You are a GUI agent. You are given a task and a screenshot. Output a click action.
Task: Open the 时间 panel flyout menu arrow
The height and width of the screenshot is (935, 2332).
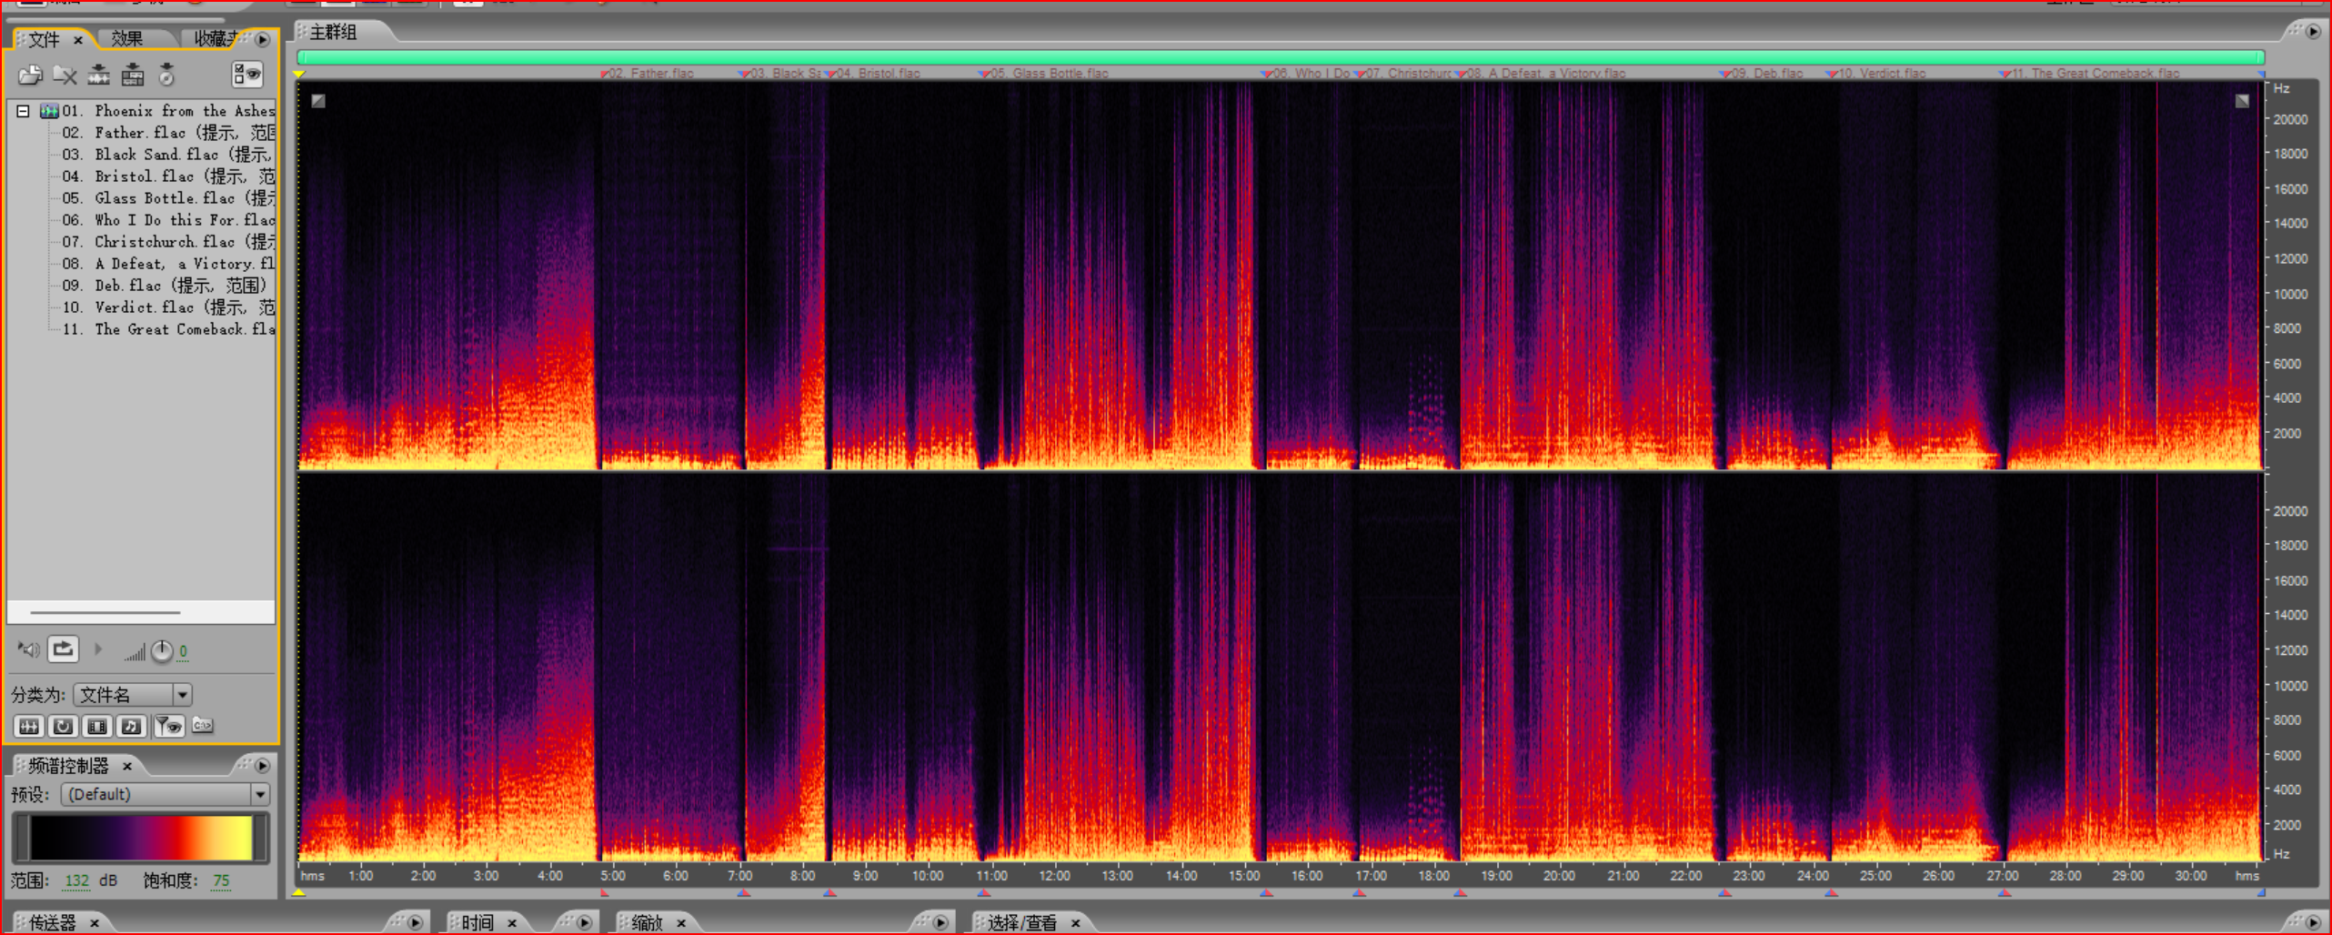tap(585, 923)
